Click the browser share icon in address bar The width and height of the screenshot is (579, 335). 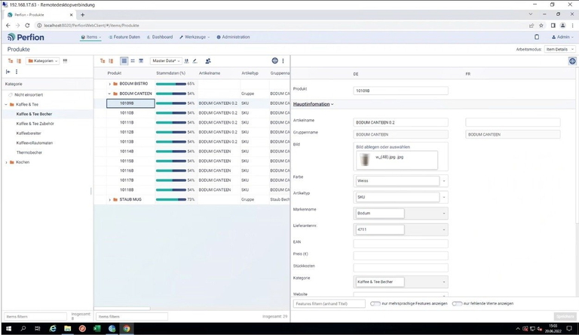(532, 26)
